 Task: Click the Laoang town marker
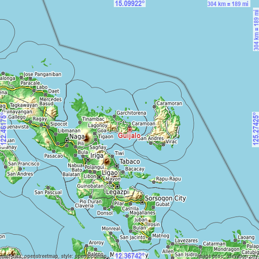pyautogui.click(x=235, y=240)
